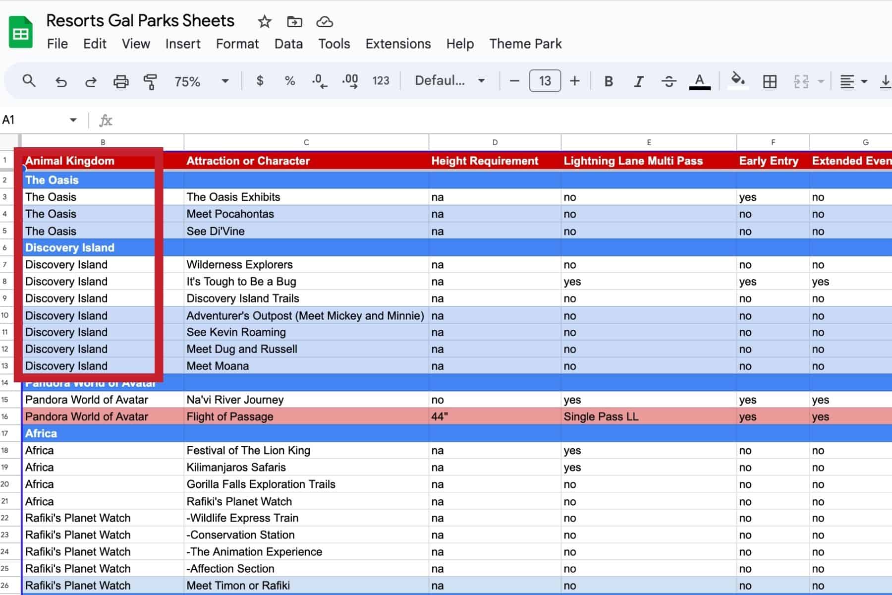Image resolution: width=892 pixels, height=595 pixels.
Task: Open the Data menu
Action: [288, 44]
